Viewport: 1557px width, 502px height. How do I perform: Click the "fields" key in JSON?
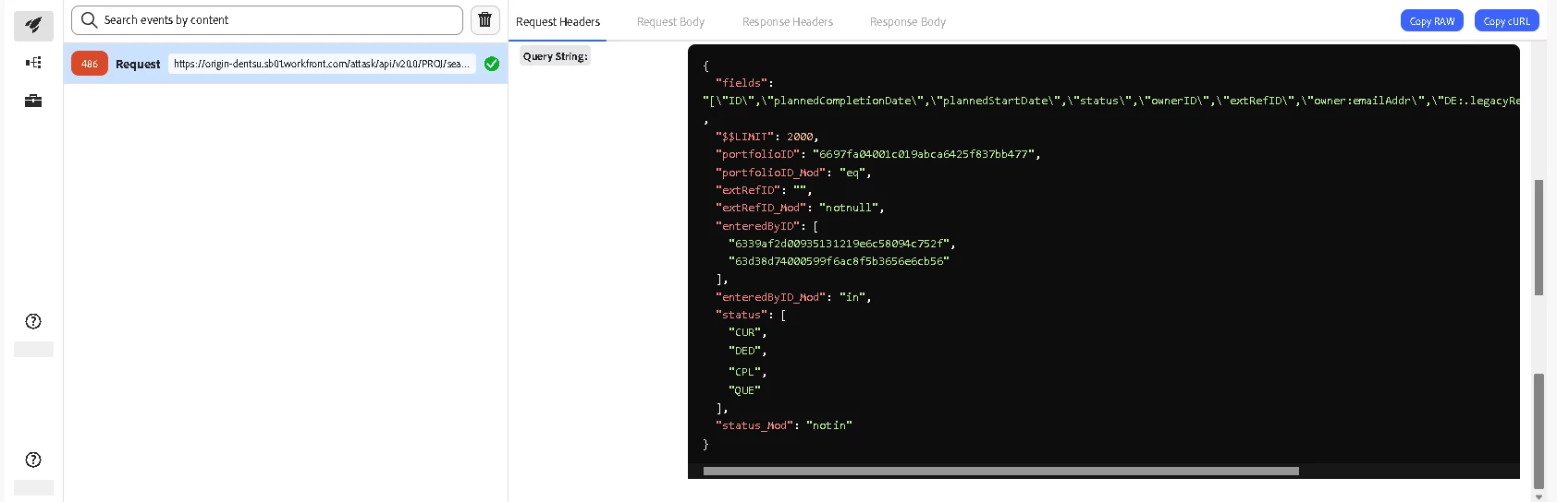[742, 83]
